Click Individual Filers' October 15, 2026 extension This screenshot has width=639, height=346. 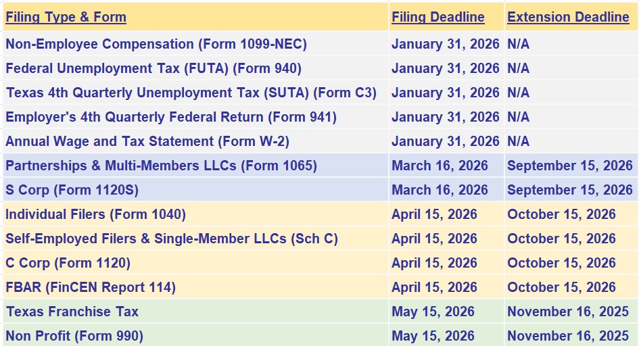point(561,214)
